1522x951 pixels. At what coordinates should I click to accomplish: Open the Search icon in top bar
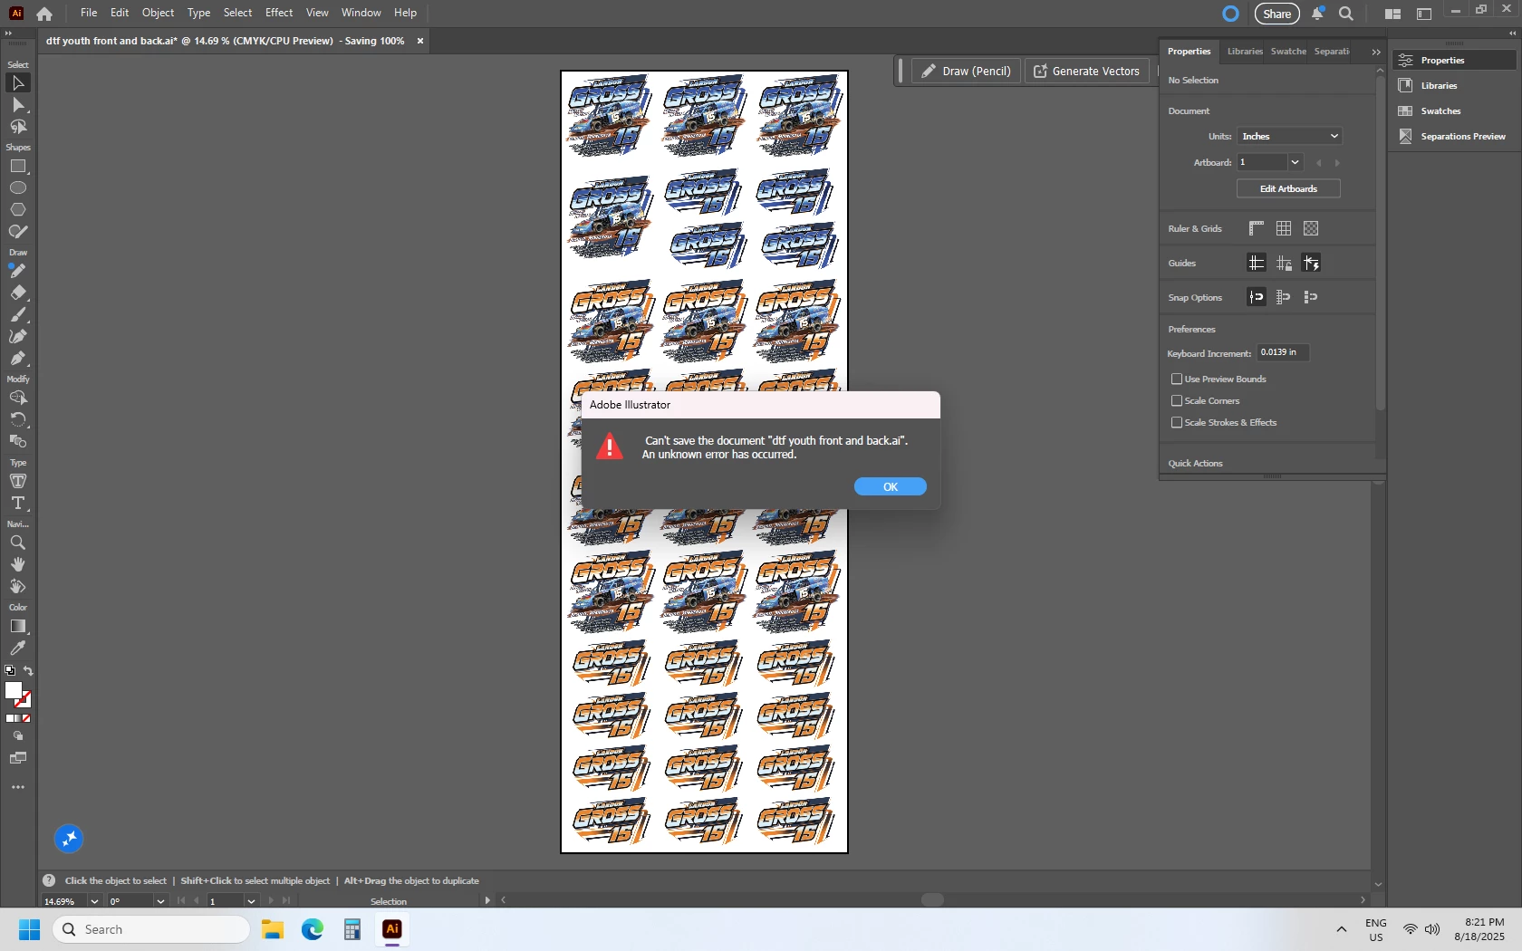coord(1346,14)
